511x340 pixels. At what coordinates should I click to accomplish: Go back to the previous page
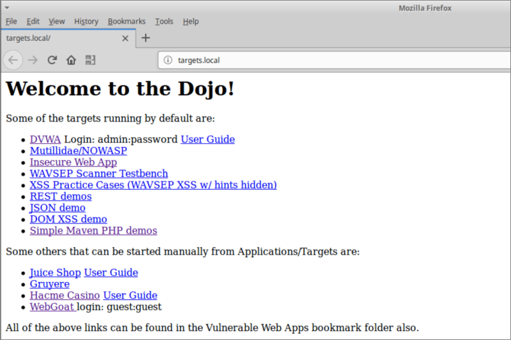[13, 60]
